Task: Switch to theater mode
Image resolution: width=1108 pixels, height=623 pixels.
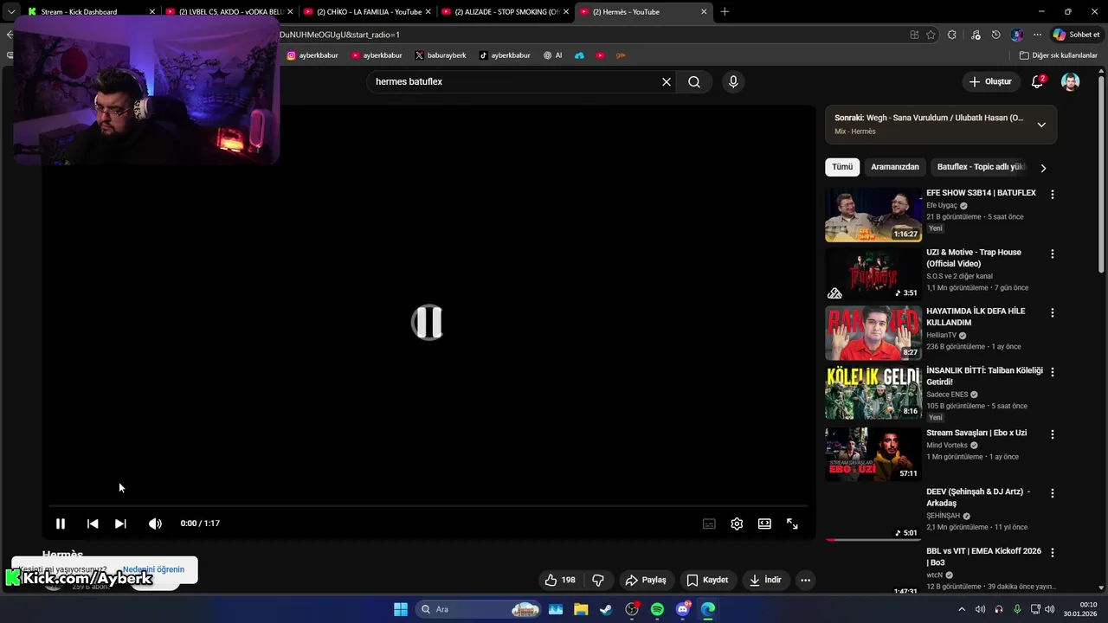Action: (764, 523)
